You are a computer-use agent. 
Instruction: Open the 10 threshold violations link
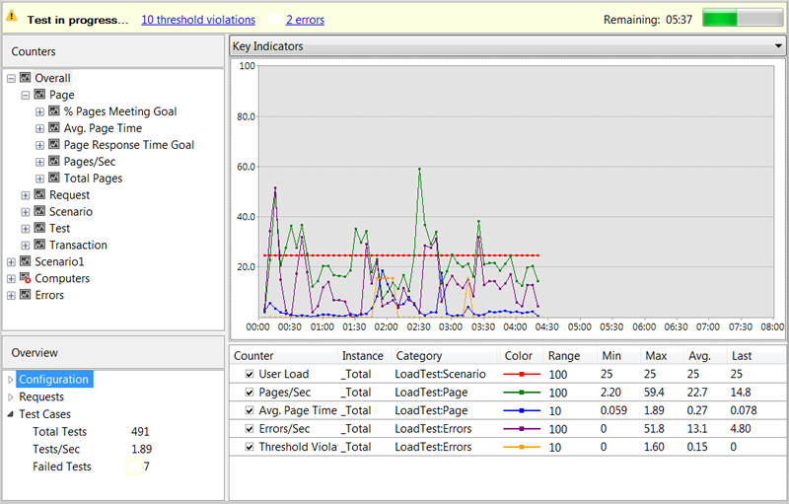tap(197, 20)
